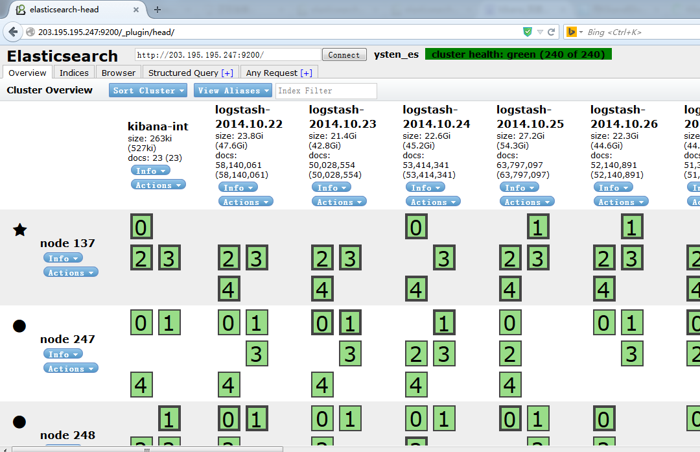Click shard 0 of kibana-int on node 137
Screen dimensions: 700x452
(x=141, y=226)
